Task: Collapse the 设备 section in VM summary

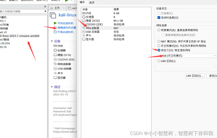Action: pyautogui.click(x=52, y=41)
